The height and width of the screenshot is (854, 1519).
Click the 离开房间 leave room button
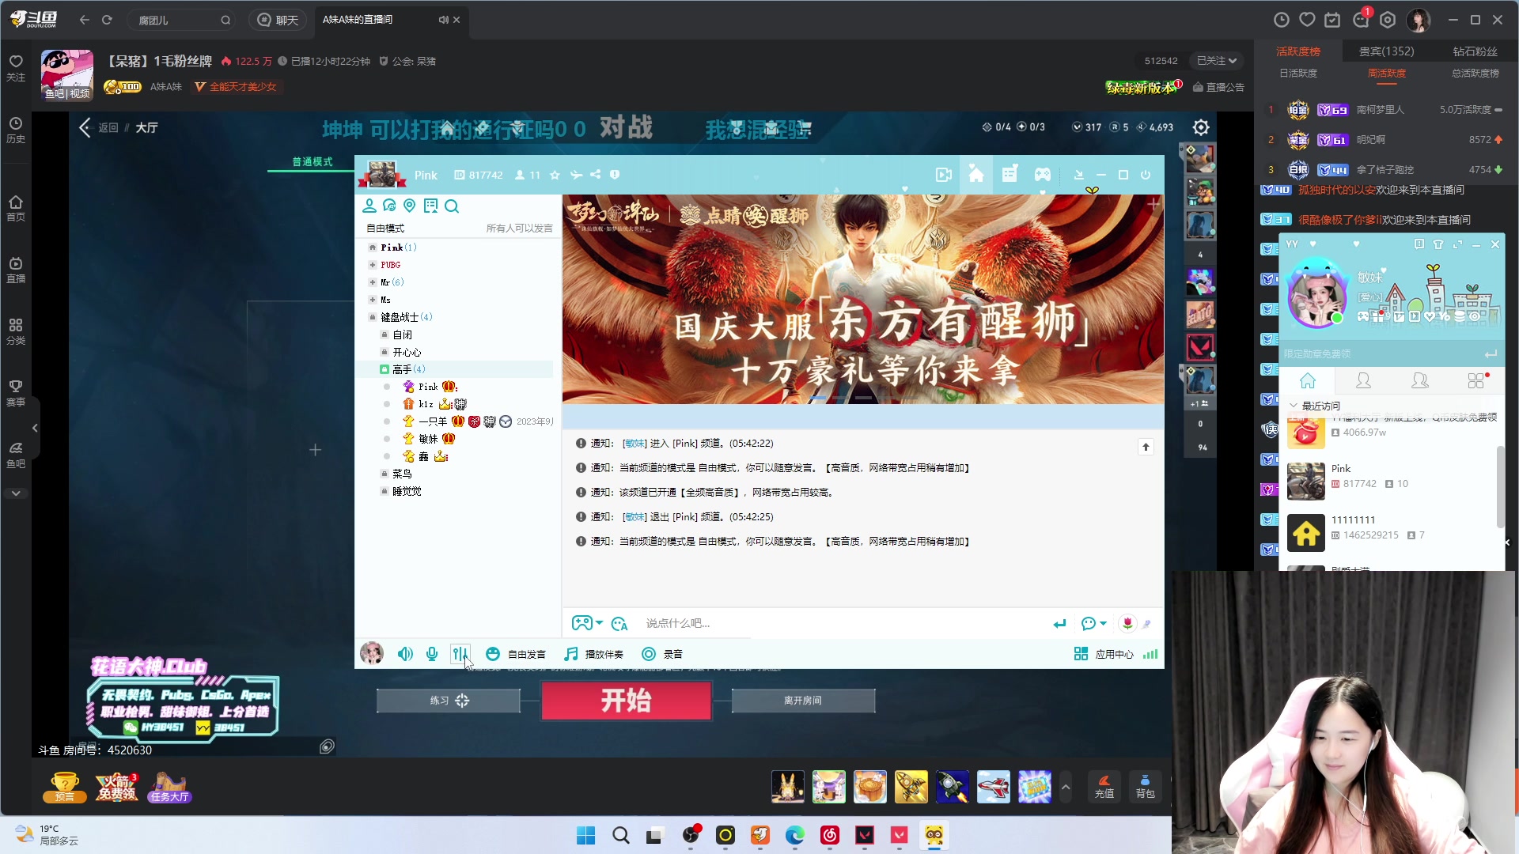[803, 701]
